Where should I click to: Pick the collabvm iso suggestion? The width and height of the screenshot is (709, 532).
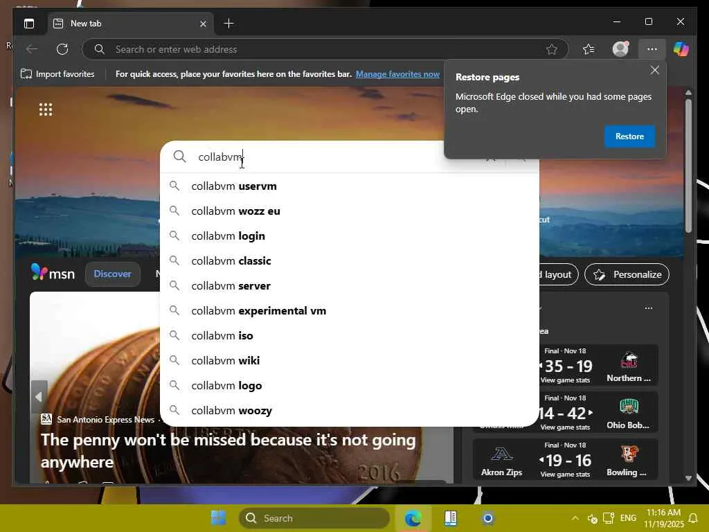(x=350, y=336)
